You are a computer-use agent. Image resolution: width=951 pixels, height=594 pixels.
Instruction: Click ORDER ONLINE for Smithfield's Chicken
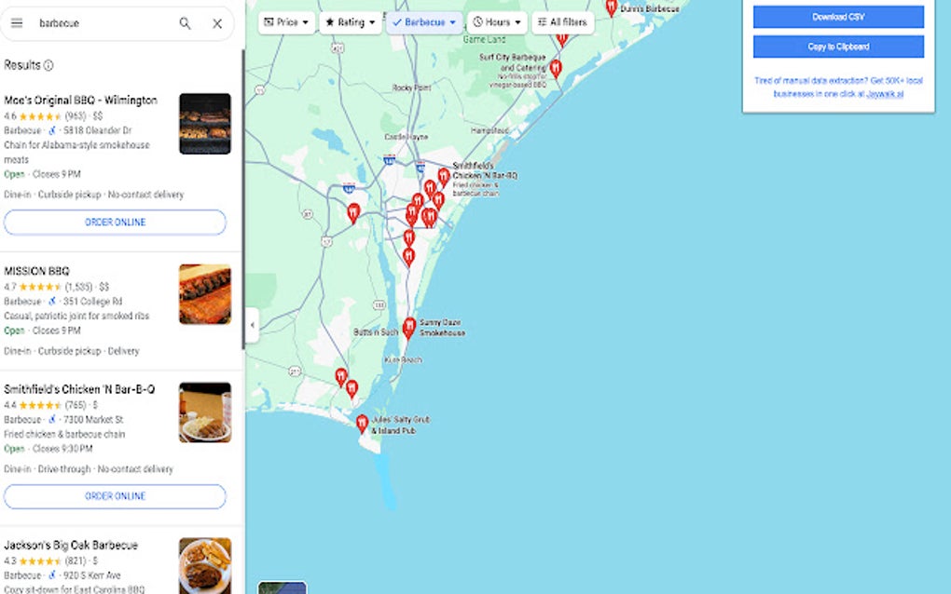pos(116,496)
